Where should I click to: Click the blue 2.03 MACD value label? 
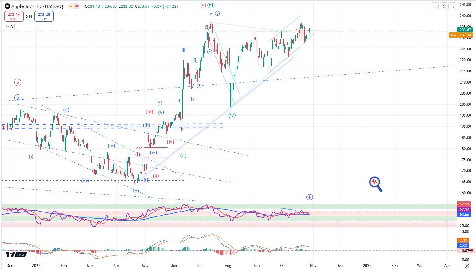(463, 246)
